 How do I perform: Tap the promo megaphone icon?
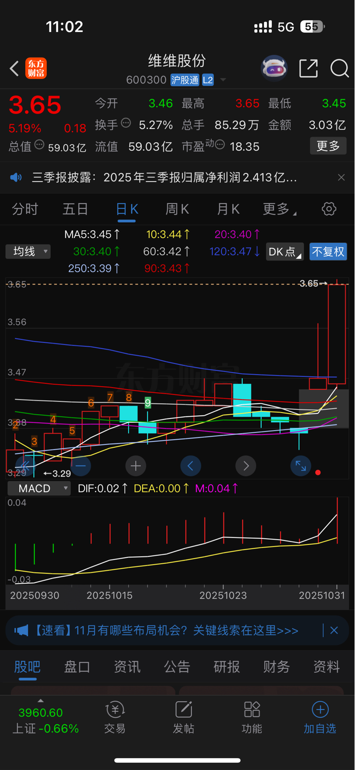pyautogui.click(x=21, y=630)
